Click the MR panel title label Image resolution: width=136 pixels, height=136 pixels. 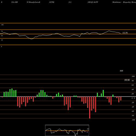[x=121, y=71]
